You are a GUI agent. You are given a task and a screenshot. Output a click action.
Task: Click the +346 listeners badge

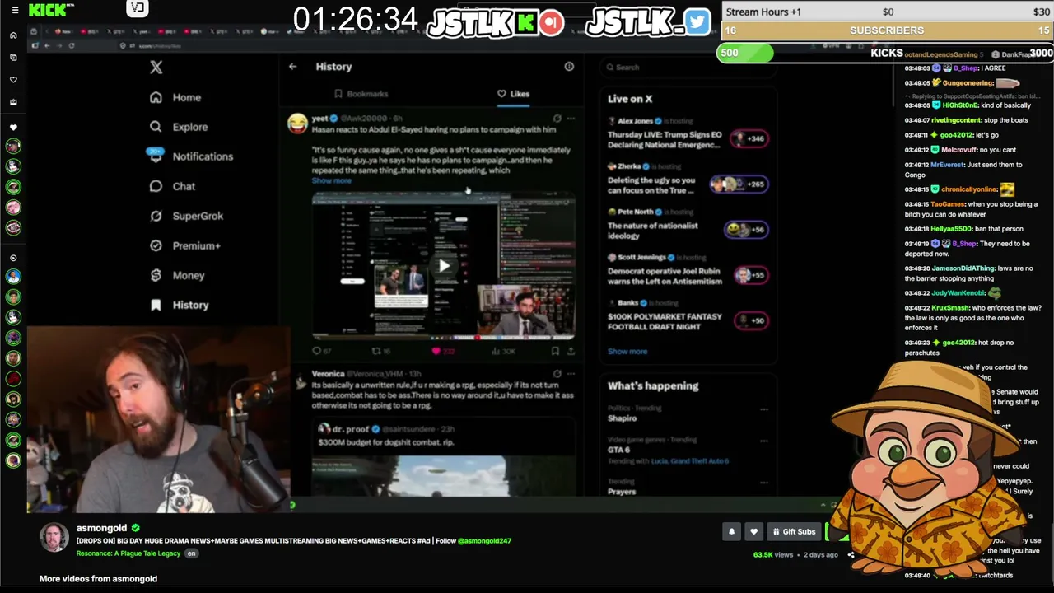[x=749, y=138]
